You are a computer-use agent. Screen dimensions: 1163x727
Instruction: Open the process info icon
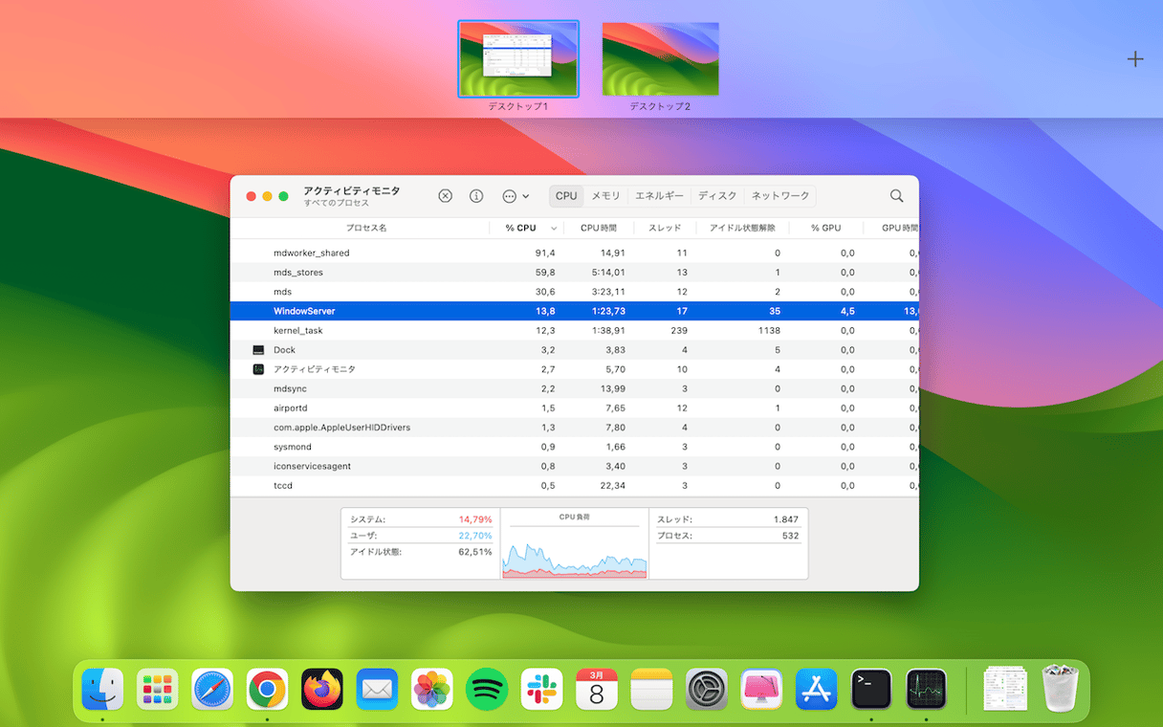coord(476,195)
